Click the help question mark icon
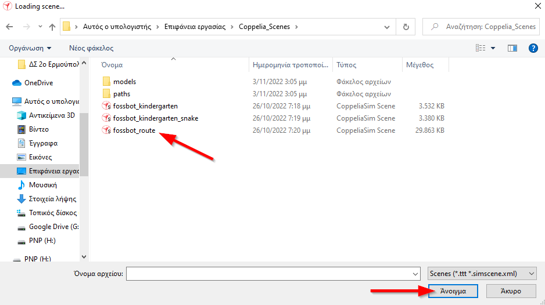This screenshot has width=545, height=305. pyautogui.click(x=533, y=48)
